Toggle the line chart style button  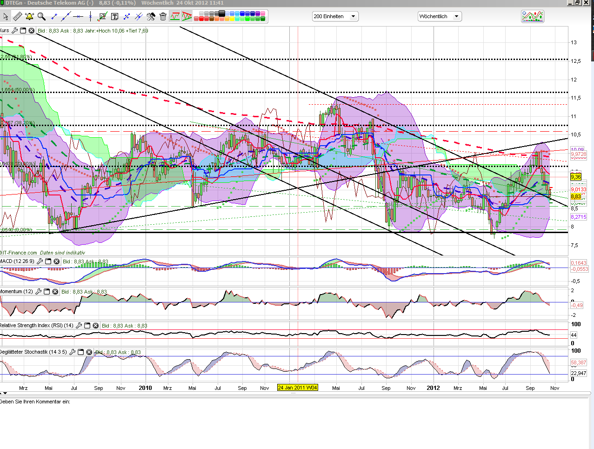coord(175,17)
